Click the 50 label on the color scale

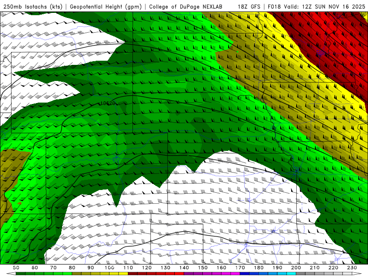coord(16,268)
